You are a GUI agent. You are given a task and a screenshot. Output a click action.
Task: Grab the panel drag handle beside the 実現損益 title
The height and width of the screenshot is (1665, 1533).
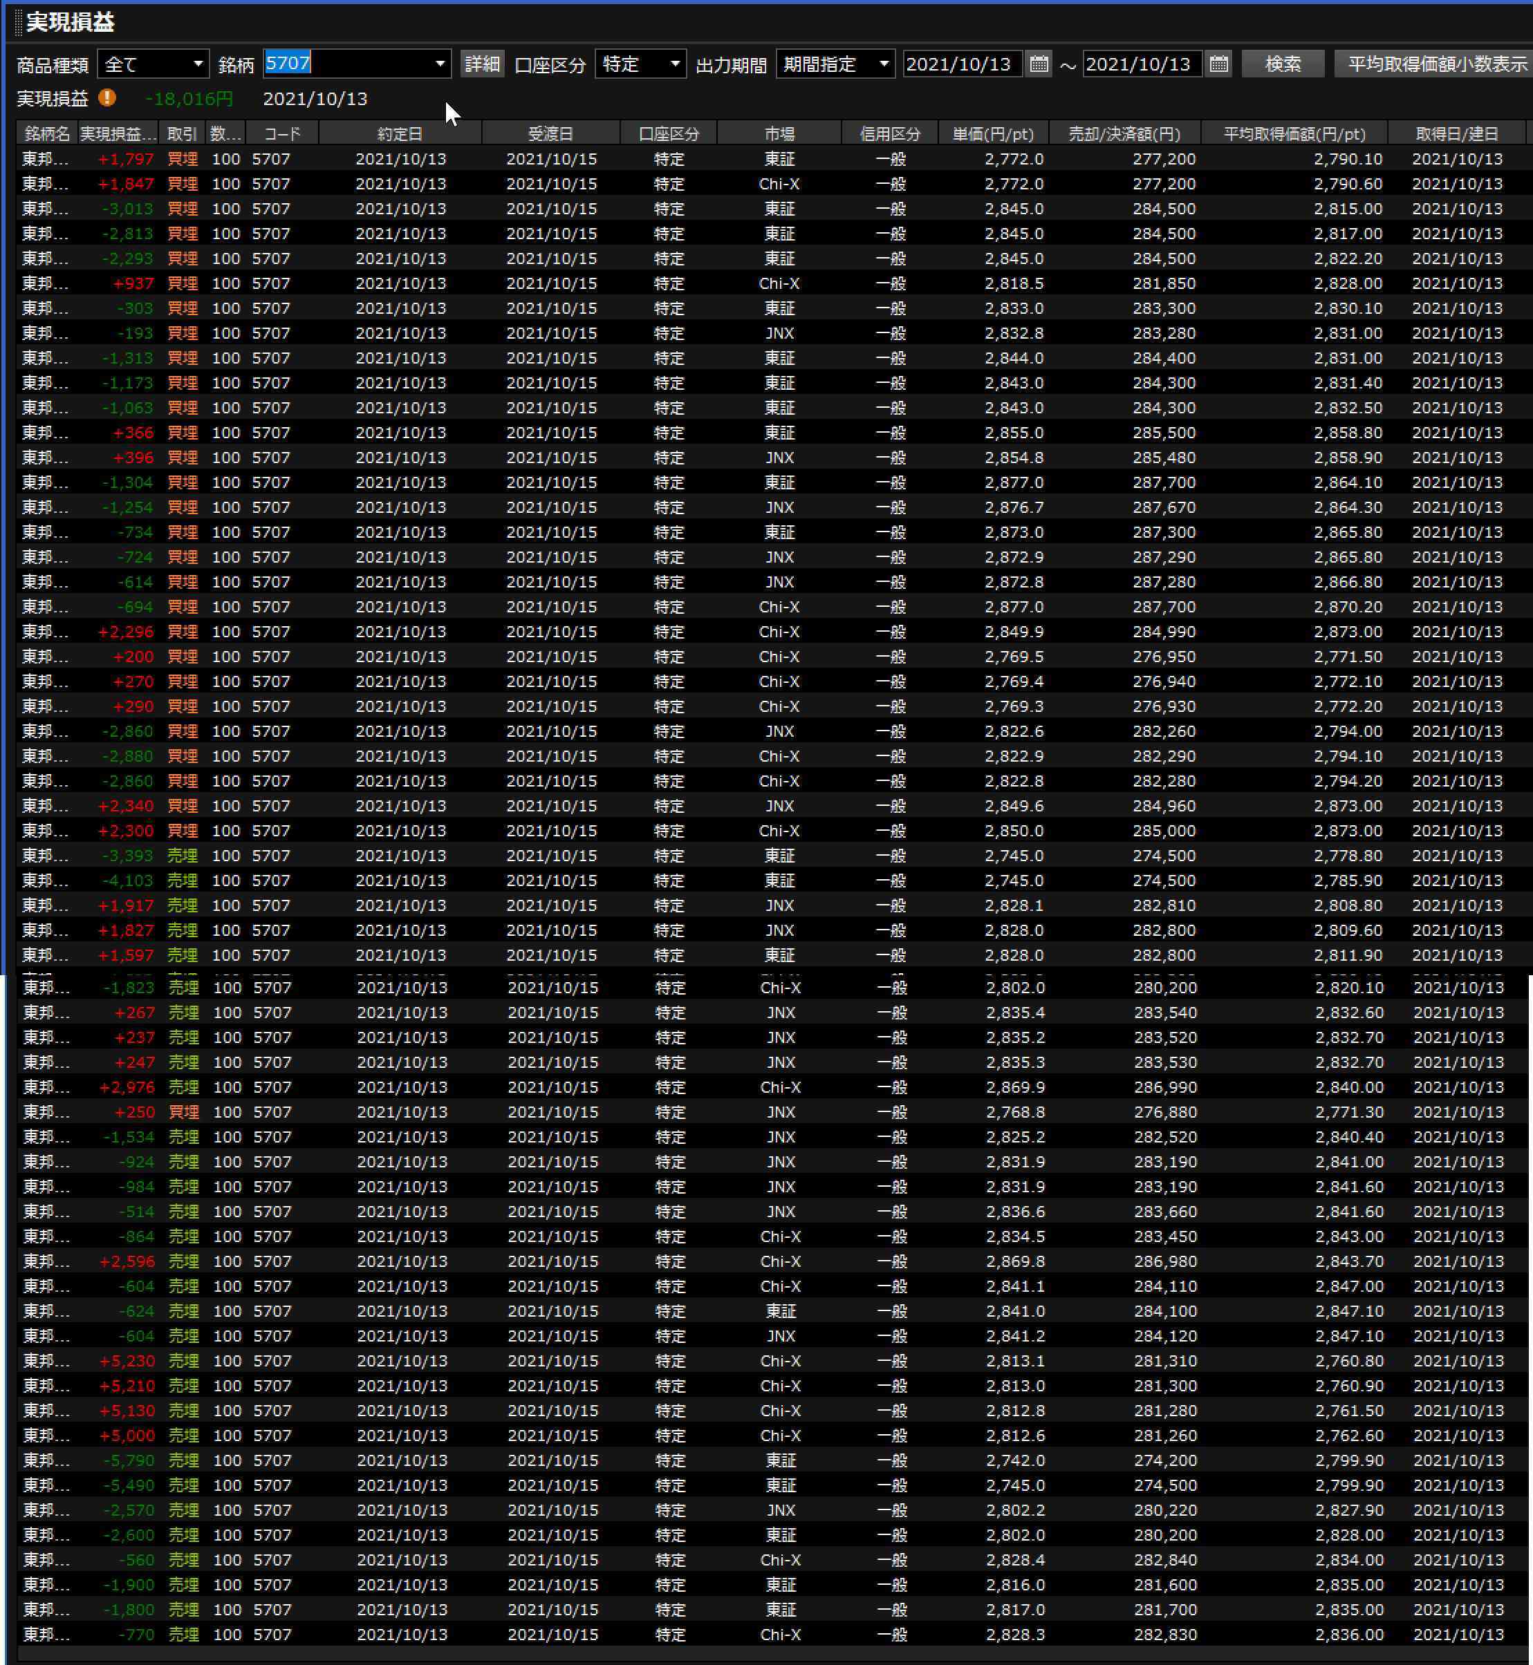pyautogui.click(x=18, y=22)
